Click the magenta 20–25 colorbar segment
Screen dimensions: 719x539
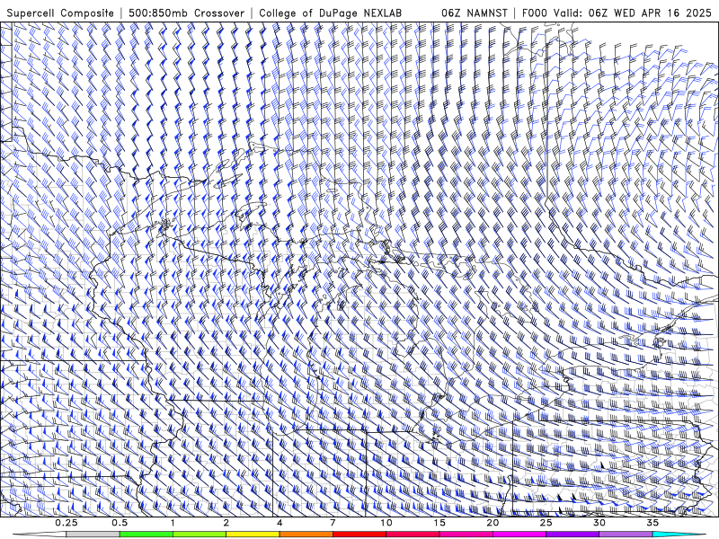coord(519,535)
